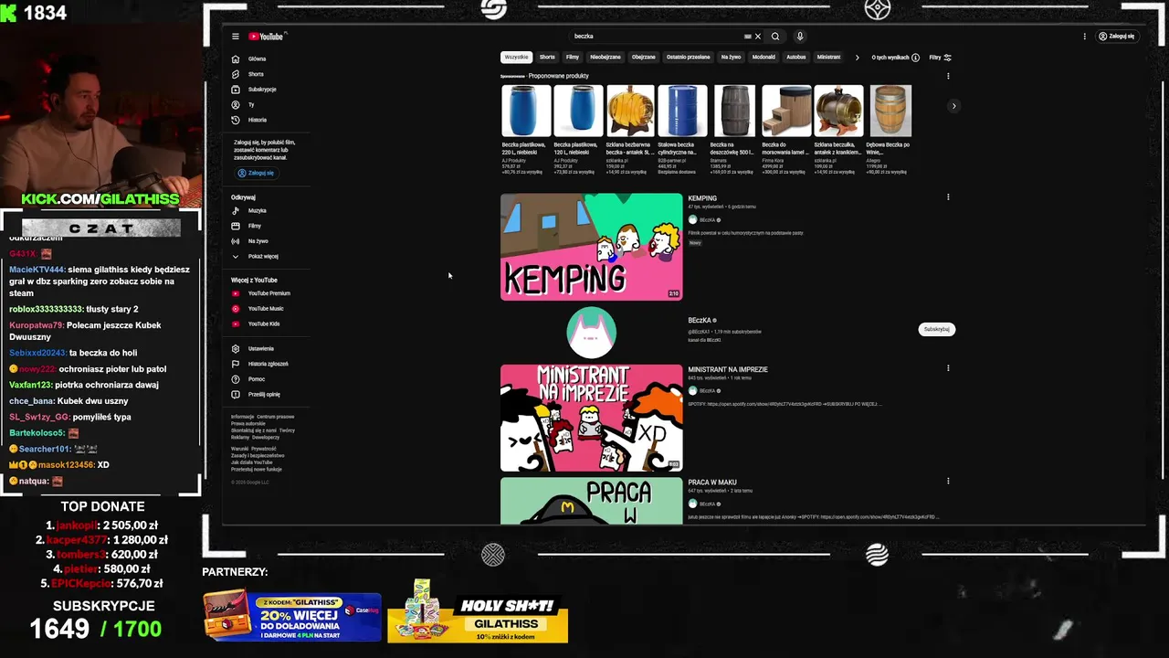The image size is (1169, 658).
Task: Select the Autobus filter chip
Action: click(x=796, y=57)
